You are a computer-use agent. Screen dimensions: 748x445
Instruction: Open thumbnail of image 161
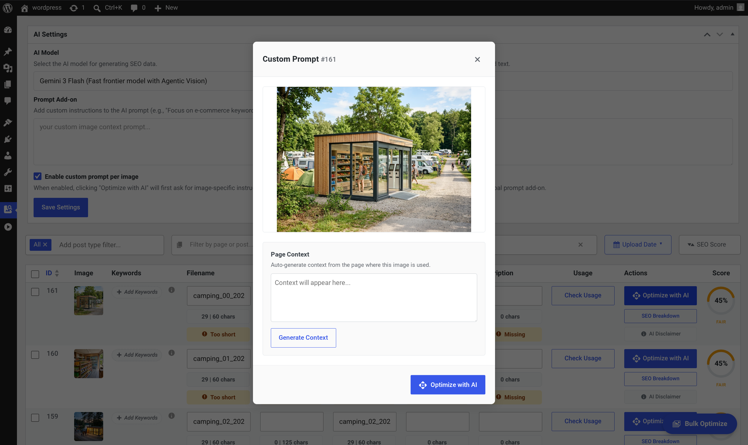(x=89, y=301)
